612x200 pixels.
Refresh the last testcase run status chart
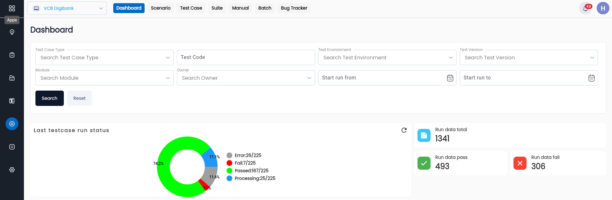(404, 130)
